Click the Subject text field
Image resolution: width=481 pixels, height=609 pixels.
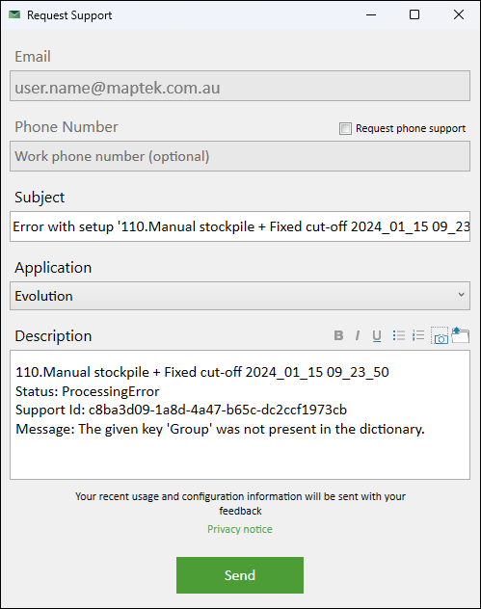240,226
